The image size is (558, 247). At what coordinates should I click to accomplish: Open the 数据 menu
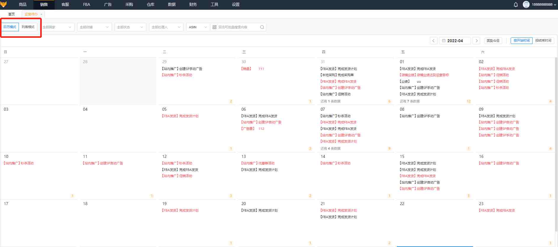click(x=172, y=5)
